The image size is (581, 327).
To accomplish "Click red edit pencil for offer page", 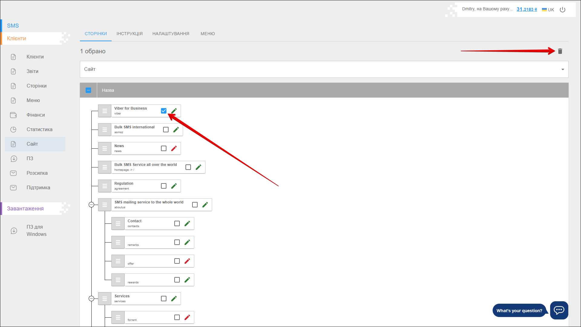I will [x=187, y=261].
